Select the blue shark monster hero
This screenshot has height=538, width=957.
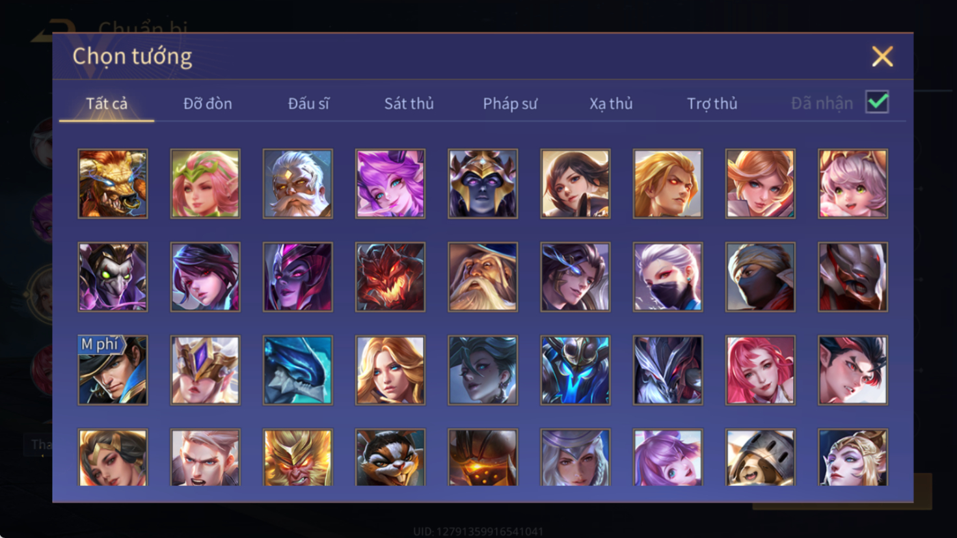click(x=297, y=370)
